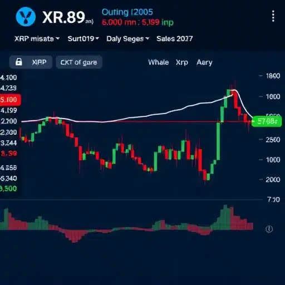
Task: Switch to the Aery tab
Action: click(204, 62)
